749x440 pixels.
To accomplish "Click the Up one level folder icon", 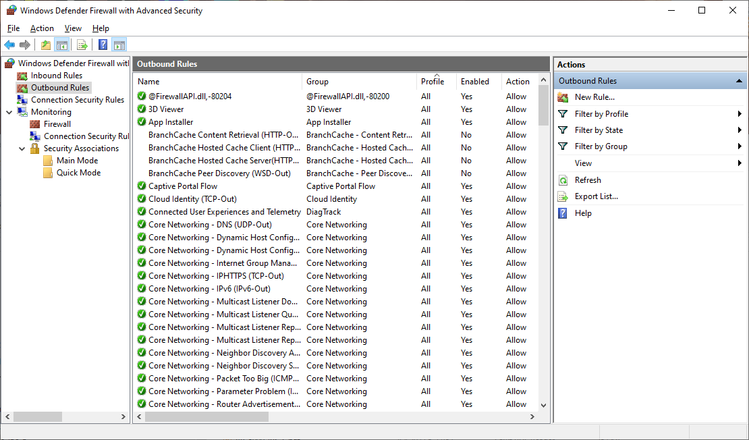I will [x=46, y=45].
